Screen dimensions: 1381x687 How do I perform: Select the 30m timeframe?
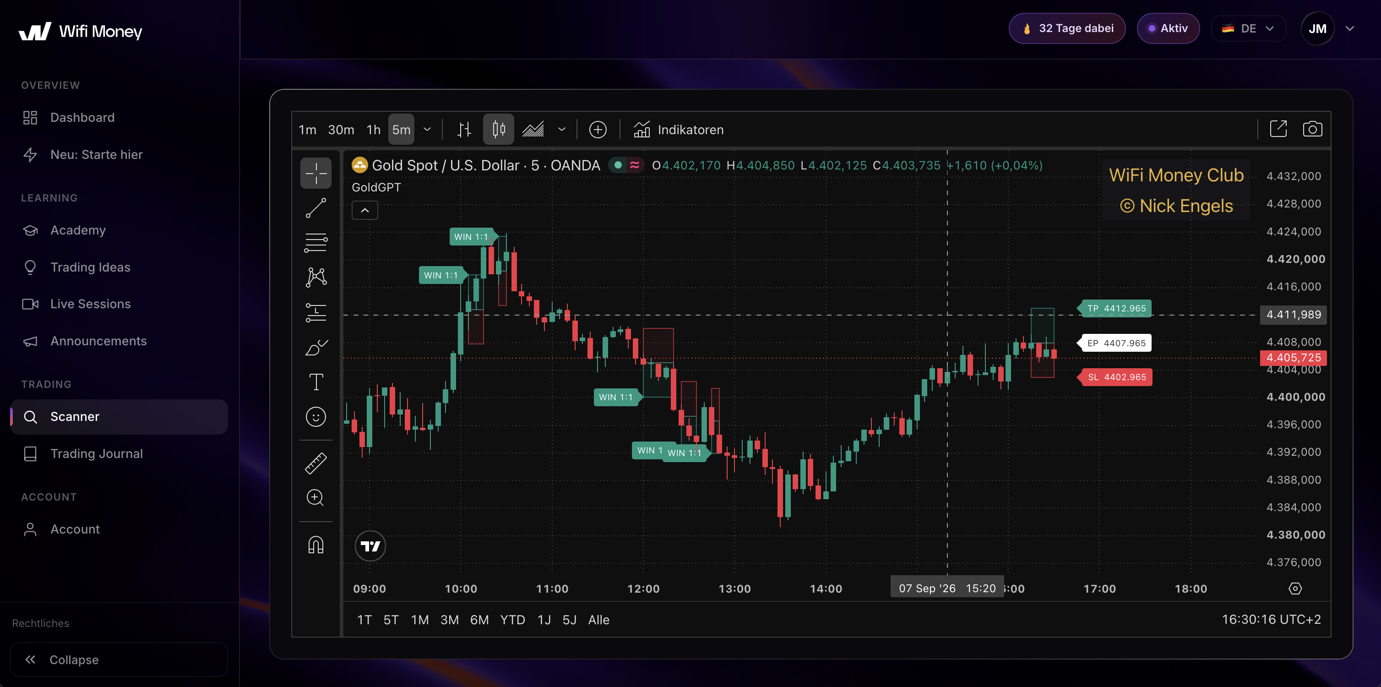[x=341, y=130]
